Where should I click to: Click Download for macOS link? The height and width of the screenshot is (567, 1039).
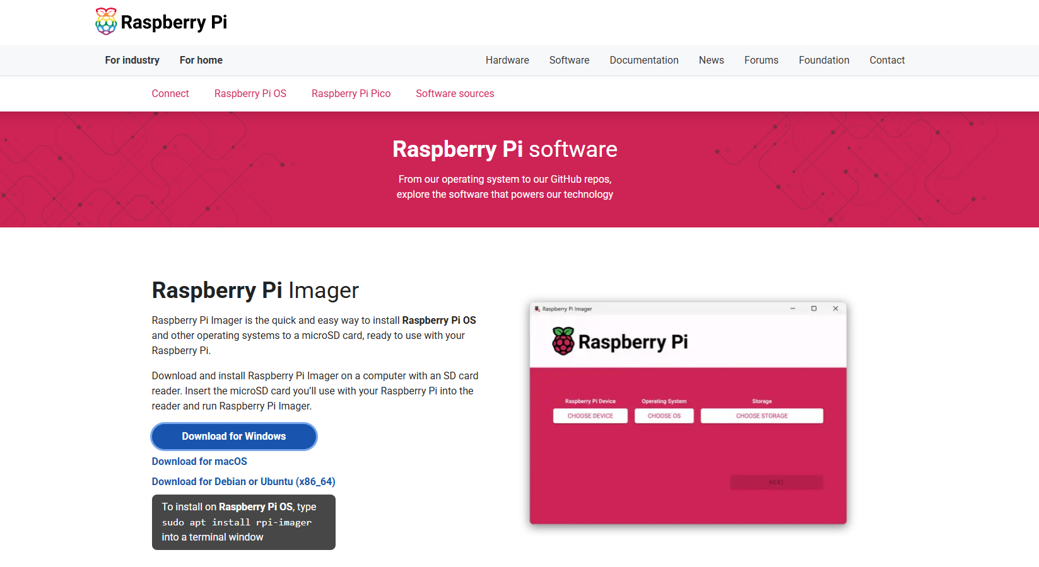(x=199, y=461)
